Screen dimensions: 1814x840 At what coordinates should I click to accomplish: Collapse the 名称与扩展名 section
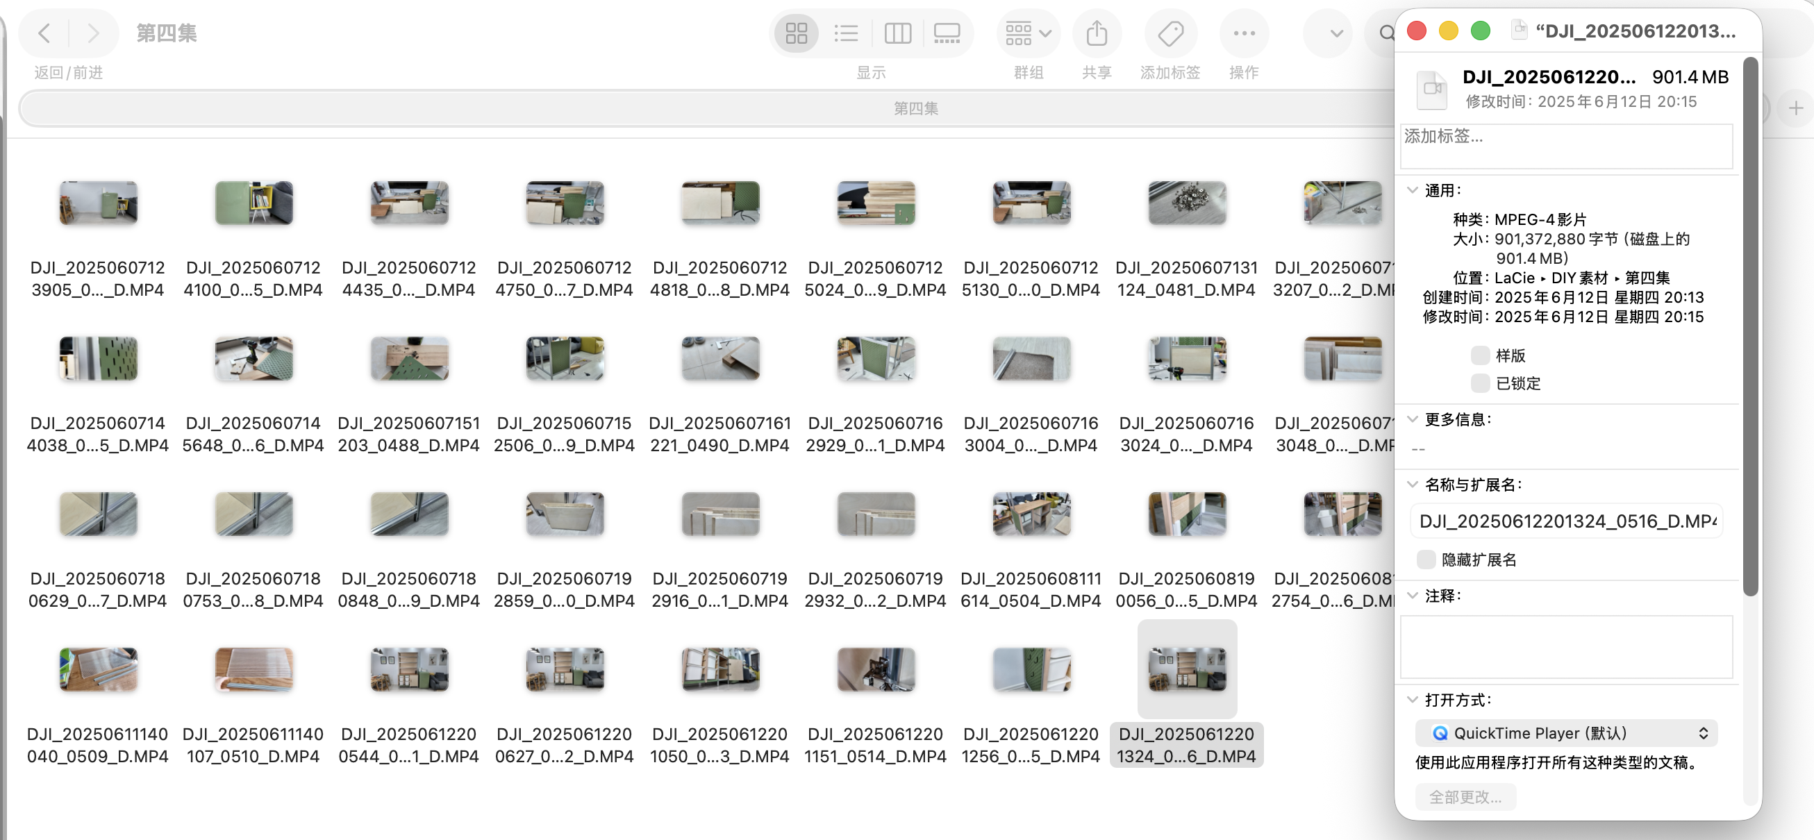1412,485
